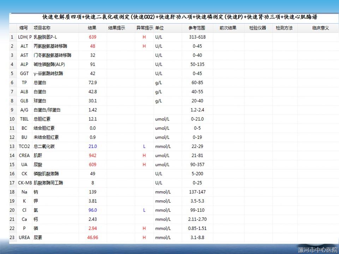The image size is (339, 254).
Task: Click the K 钾 reference range 3.5-5.3
Action: (x=197, y=201)
